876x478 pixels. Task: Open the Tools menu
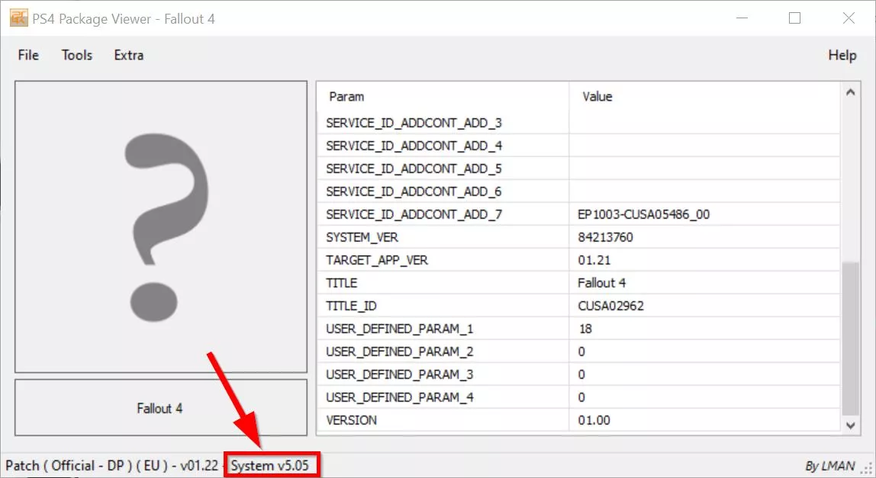(x=77, y=55)
